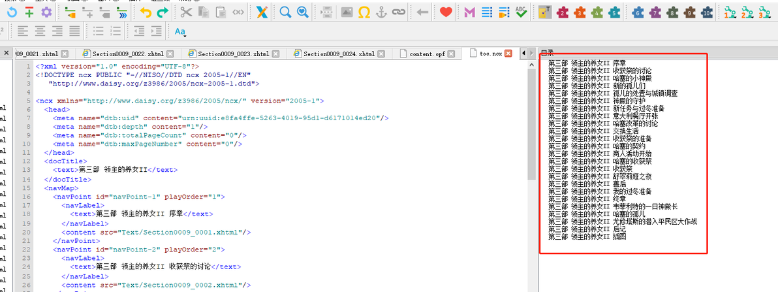This screenshot has width=778, height=292.
Task: Open automate list 3 robot dropdown
Action: (764, 13)
